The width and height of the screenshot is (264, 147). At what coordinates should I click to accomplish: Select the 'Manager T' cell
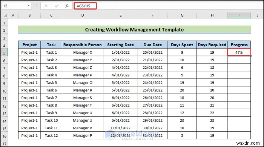pyautogui.click(x=83, y=105)
